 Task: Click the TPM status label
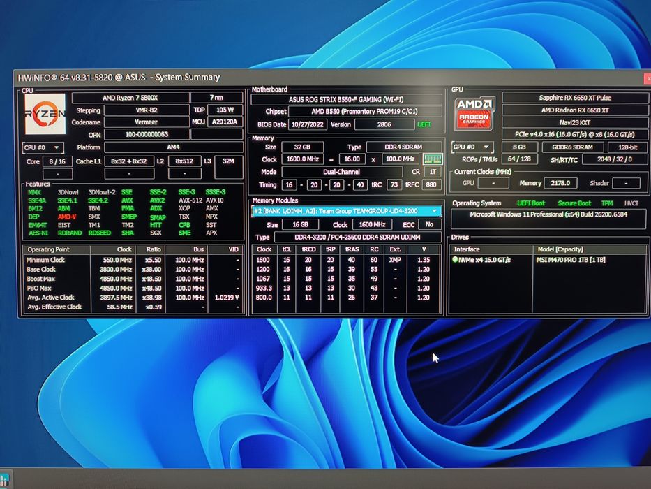click(x=606, y=203)
